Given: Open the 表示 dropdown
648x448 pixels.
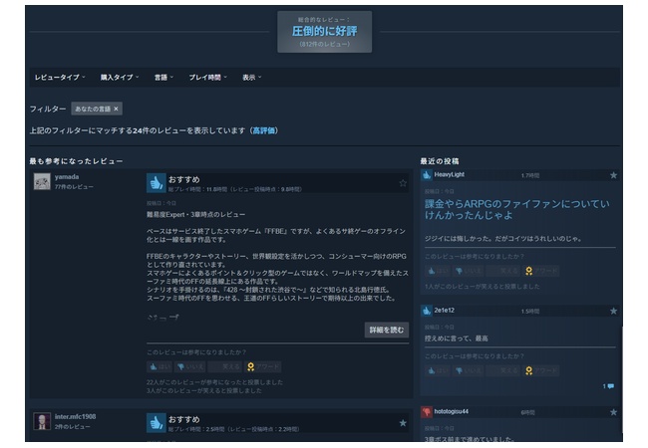Looking at the screenshot, I should (x=251, y=77).
